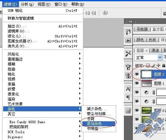
Task: Open 消失点(V) from Filter menu
Action: point(42,46)
